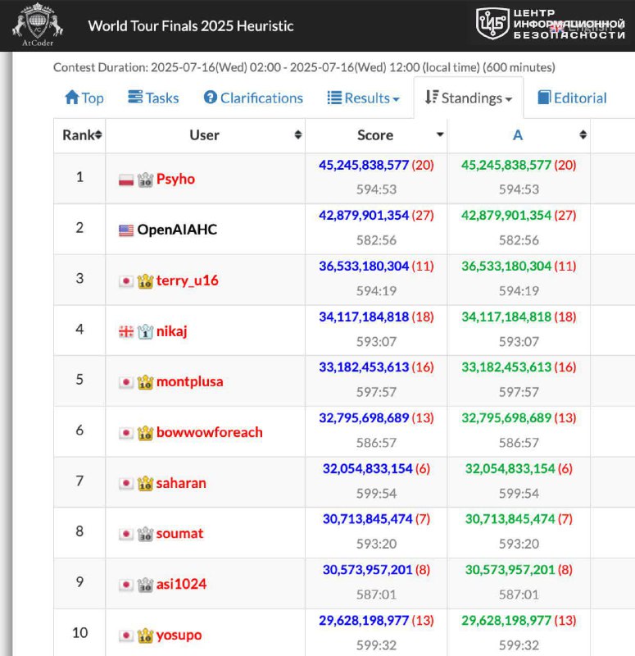Click silver crown badge beside asi1024
The width and height of the screenshot is (635, 656).
click(146, 585)
